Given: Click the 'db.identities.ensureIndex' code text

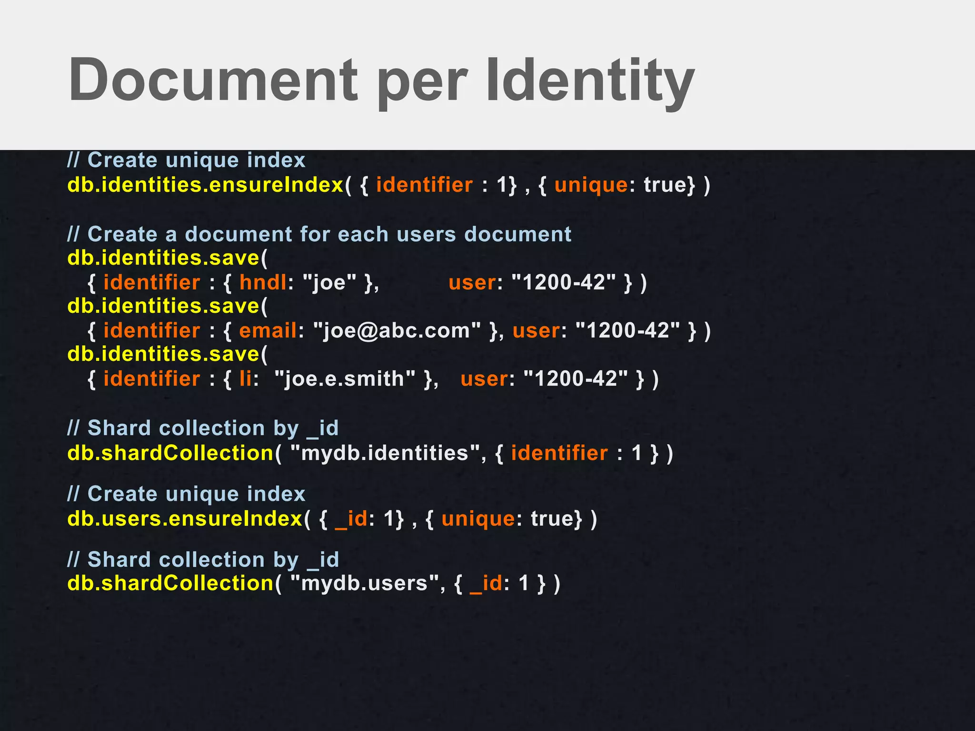Looking at the screenshot, I should point(205,185).
